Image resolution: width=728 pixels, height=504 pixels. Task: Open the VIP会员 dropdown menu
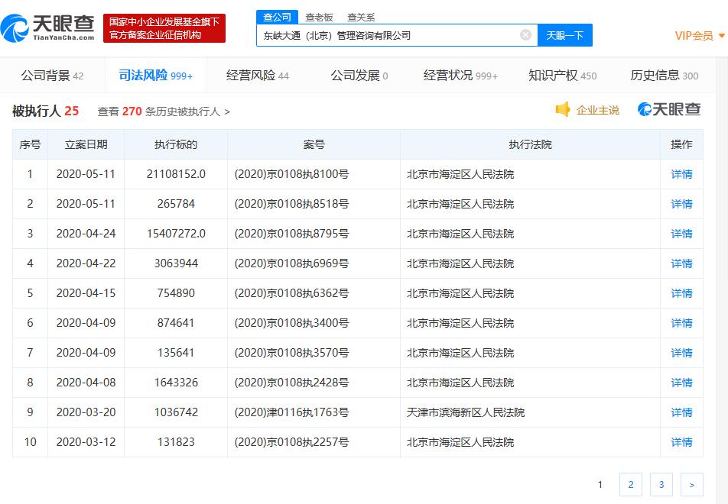click(x=699, y=36)
